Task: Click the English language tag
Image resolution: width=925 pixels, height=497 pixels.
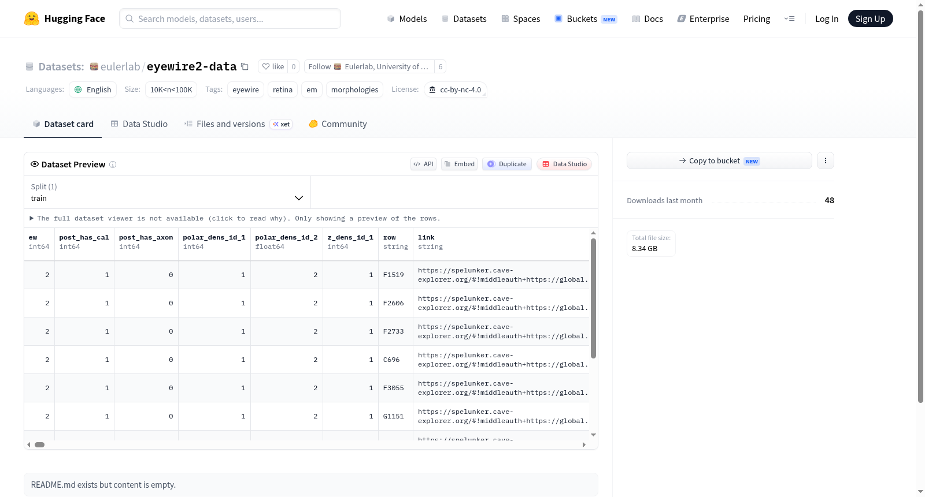Action: coord(93,89)
